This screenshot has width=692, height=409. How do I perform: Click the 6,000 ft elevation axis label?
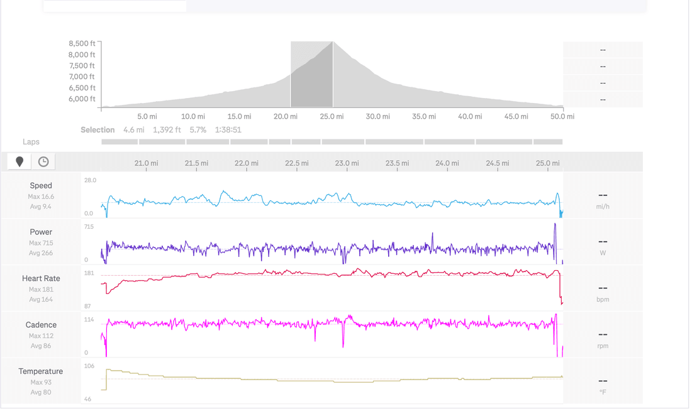82,99
